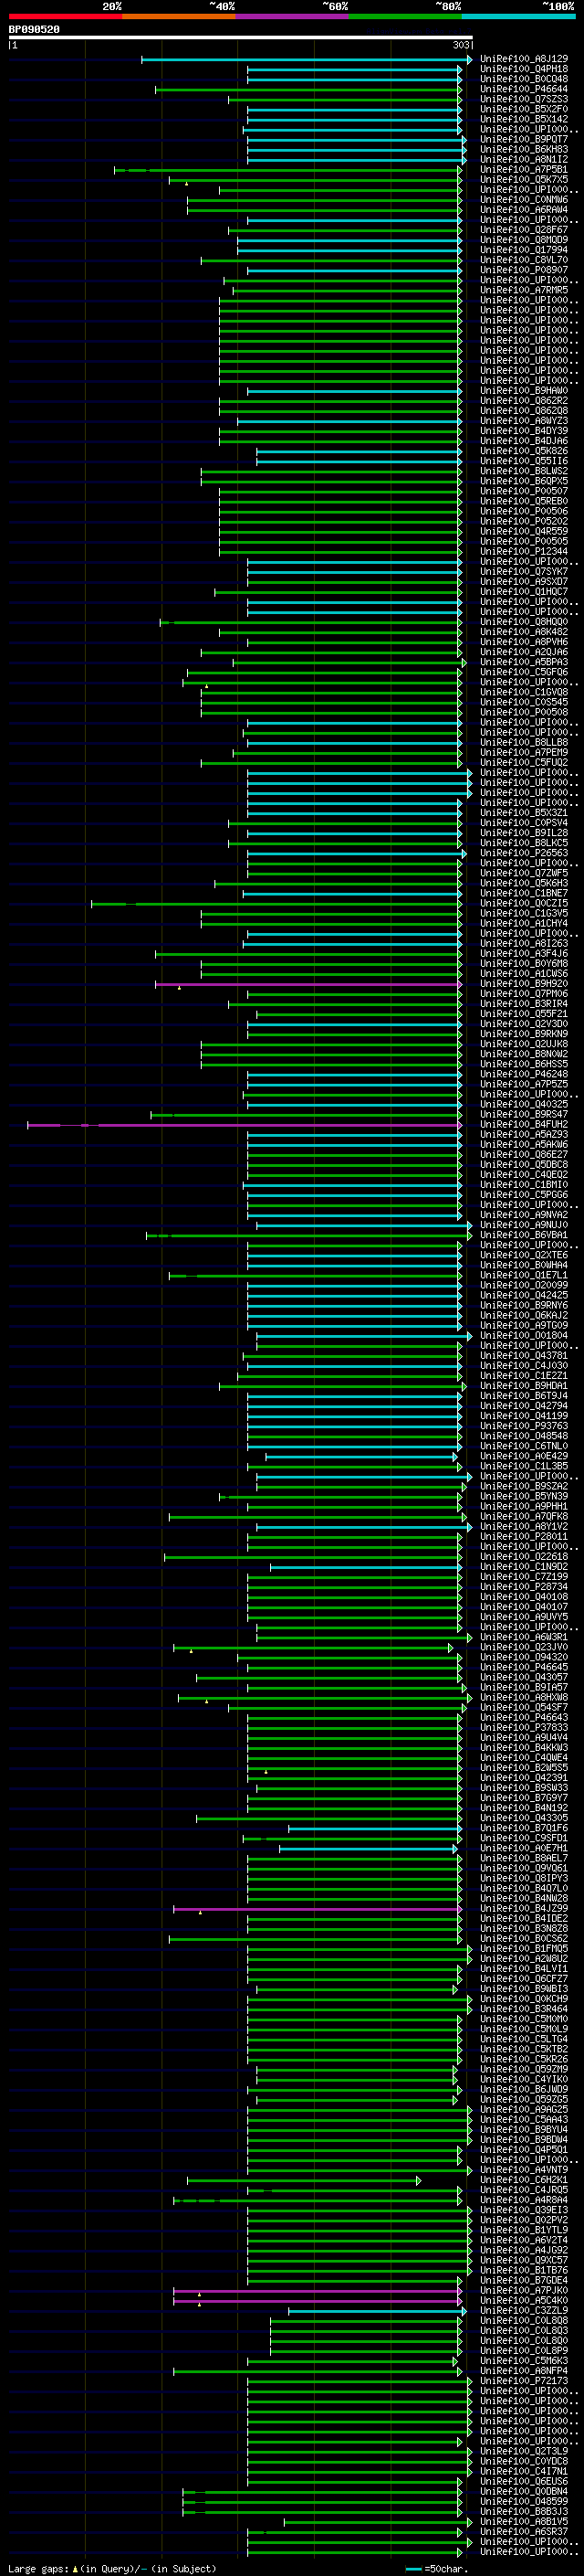This screenshot has height=2576, width=584.
Task: Click the long purple B4FUH2 alignment bar
Action: pyautogui.click(x=245, y=1125)
